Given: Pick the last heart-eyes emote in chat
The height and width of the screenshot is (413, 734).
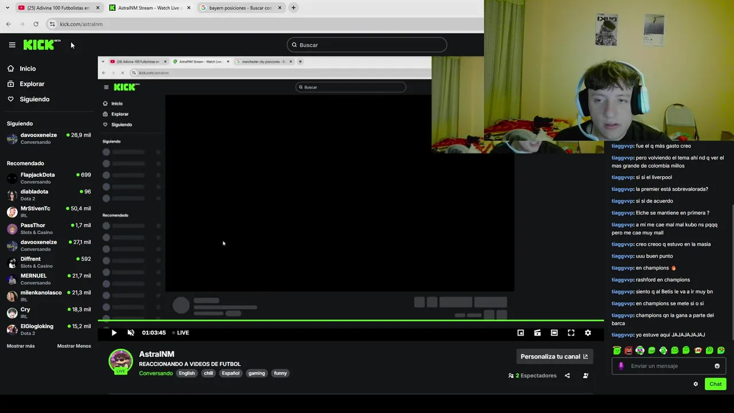Looking at the screenshot, I should click(x=721, y=350).
